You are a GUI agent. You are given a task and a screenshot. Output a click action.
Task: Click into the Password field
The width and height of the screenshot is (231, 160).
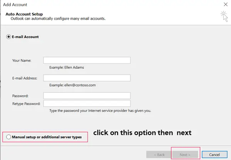(x=87, y=96)
